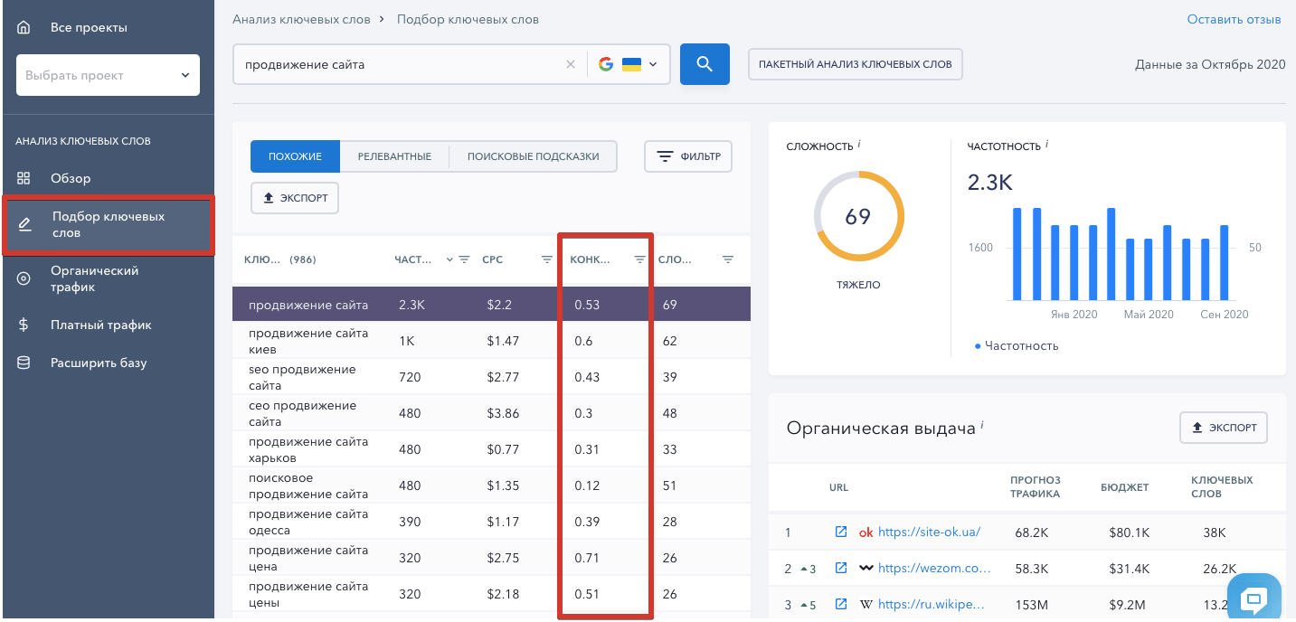The width and height of the screenshot is (1296, 622).
Task: Switch to the ПОХОЖИЕ tab
Action: tap(295, 156)
